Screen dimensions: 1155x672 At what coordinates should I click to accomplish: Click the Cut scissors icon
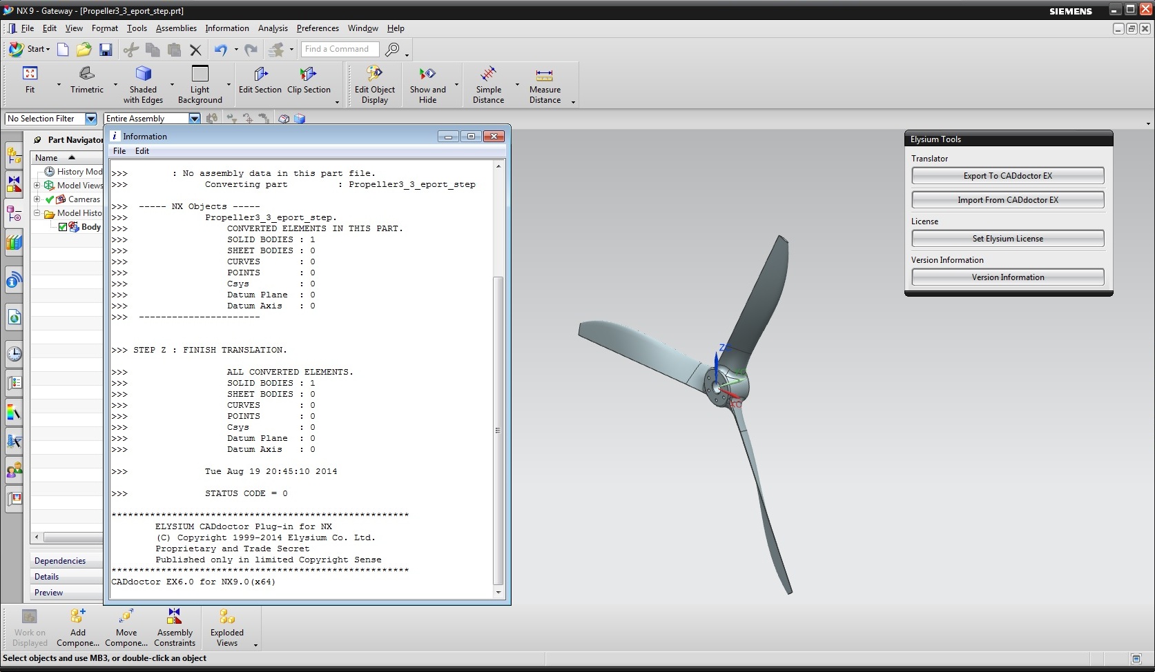130,49
